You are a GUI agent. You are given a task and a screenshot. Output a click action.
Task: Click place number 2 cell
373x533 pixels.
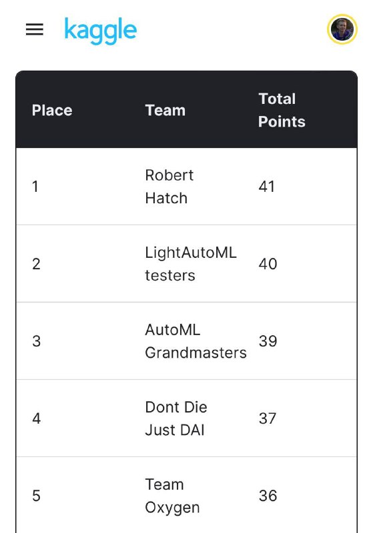(x=37, y=264)
